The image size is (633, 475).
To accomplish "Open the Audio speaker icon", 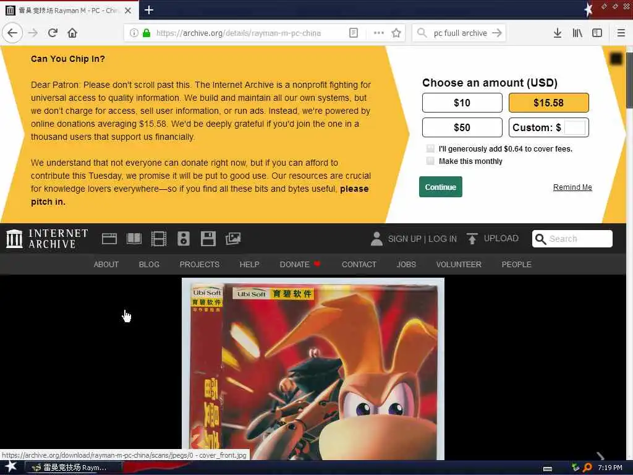I will (x=183, y=239).
